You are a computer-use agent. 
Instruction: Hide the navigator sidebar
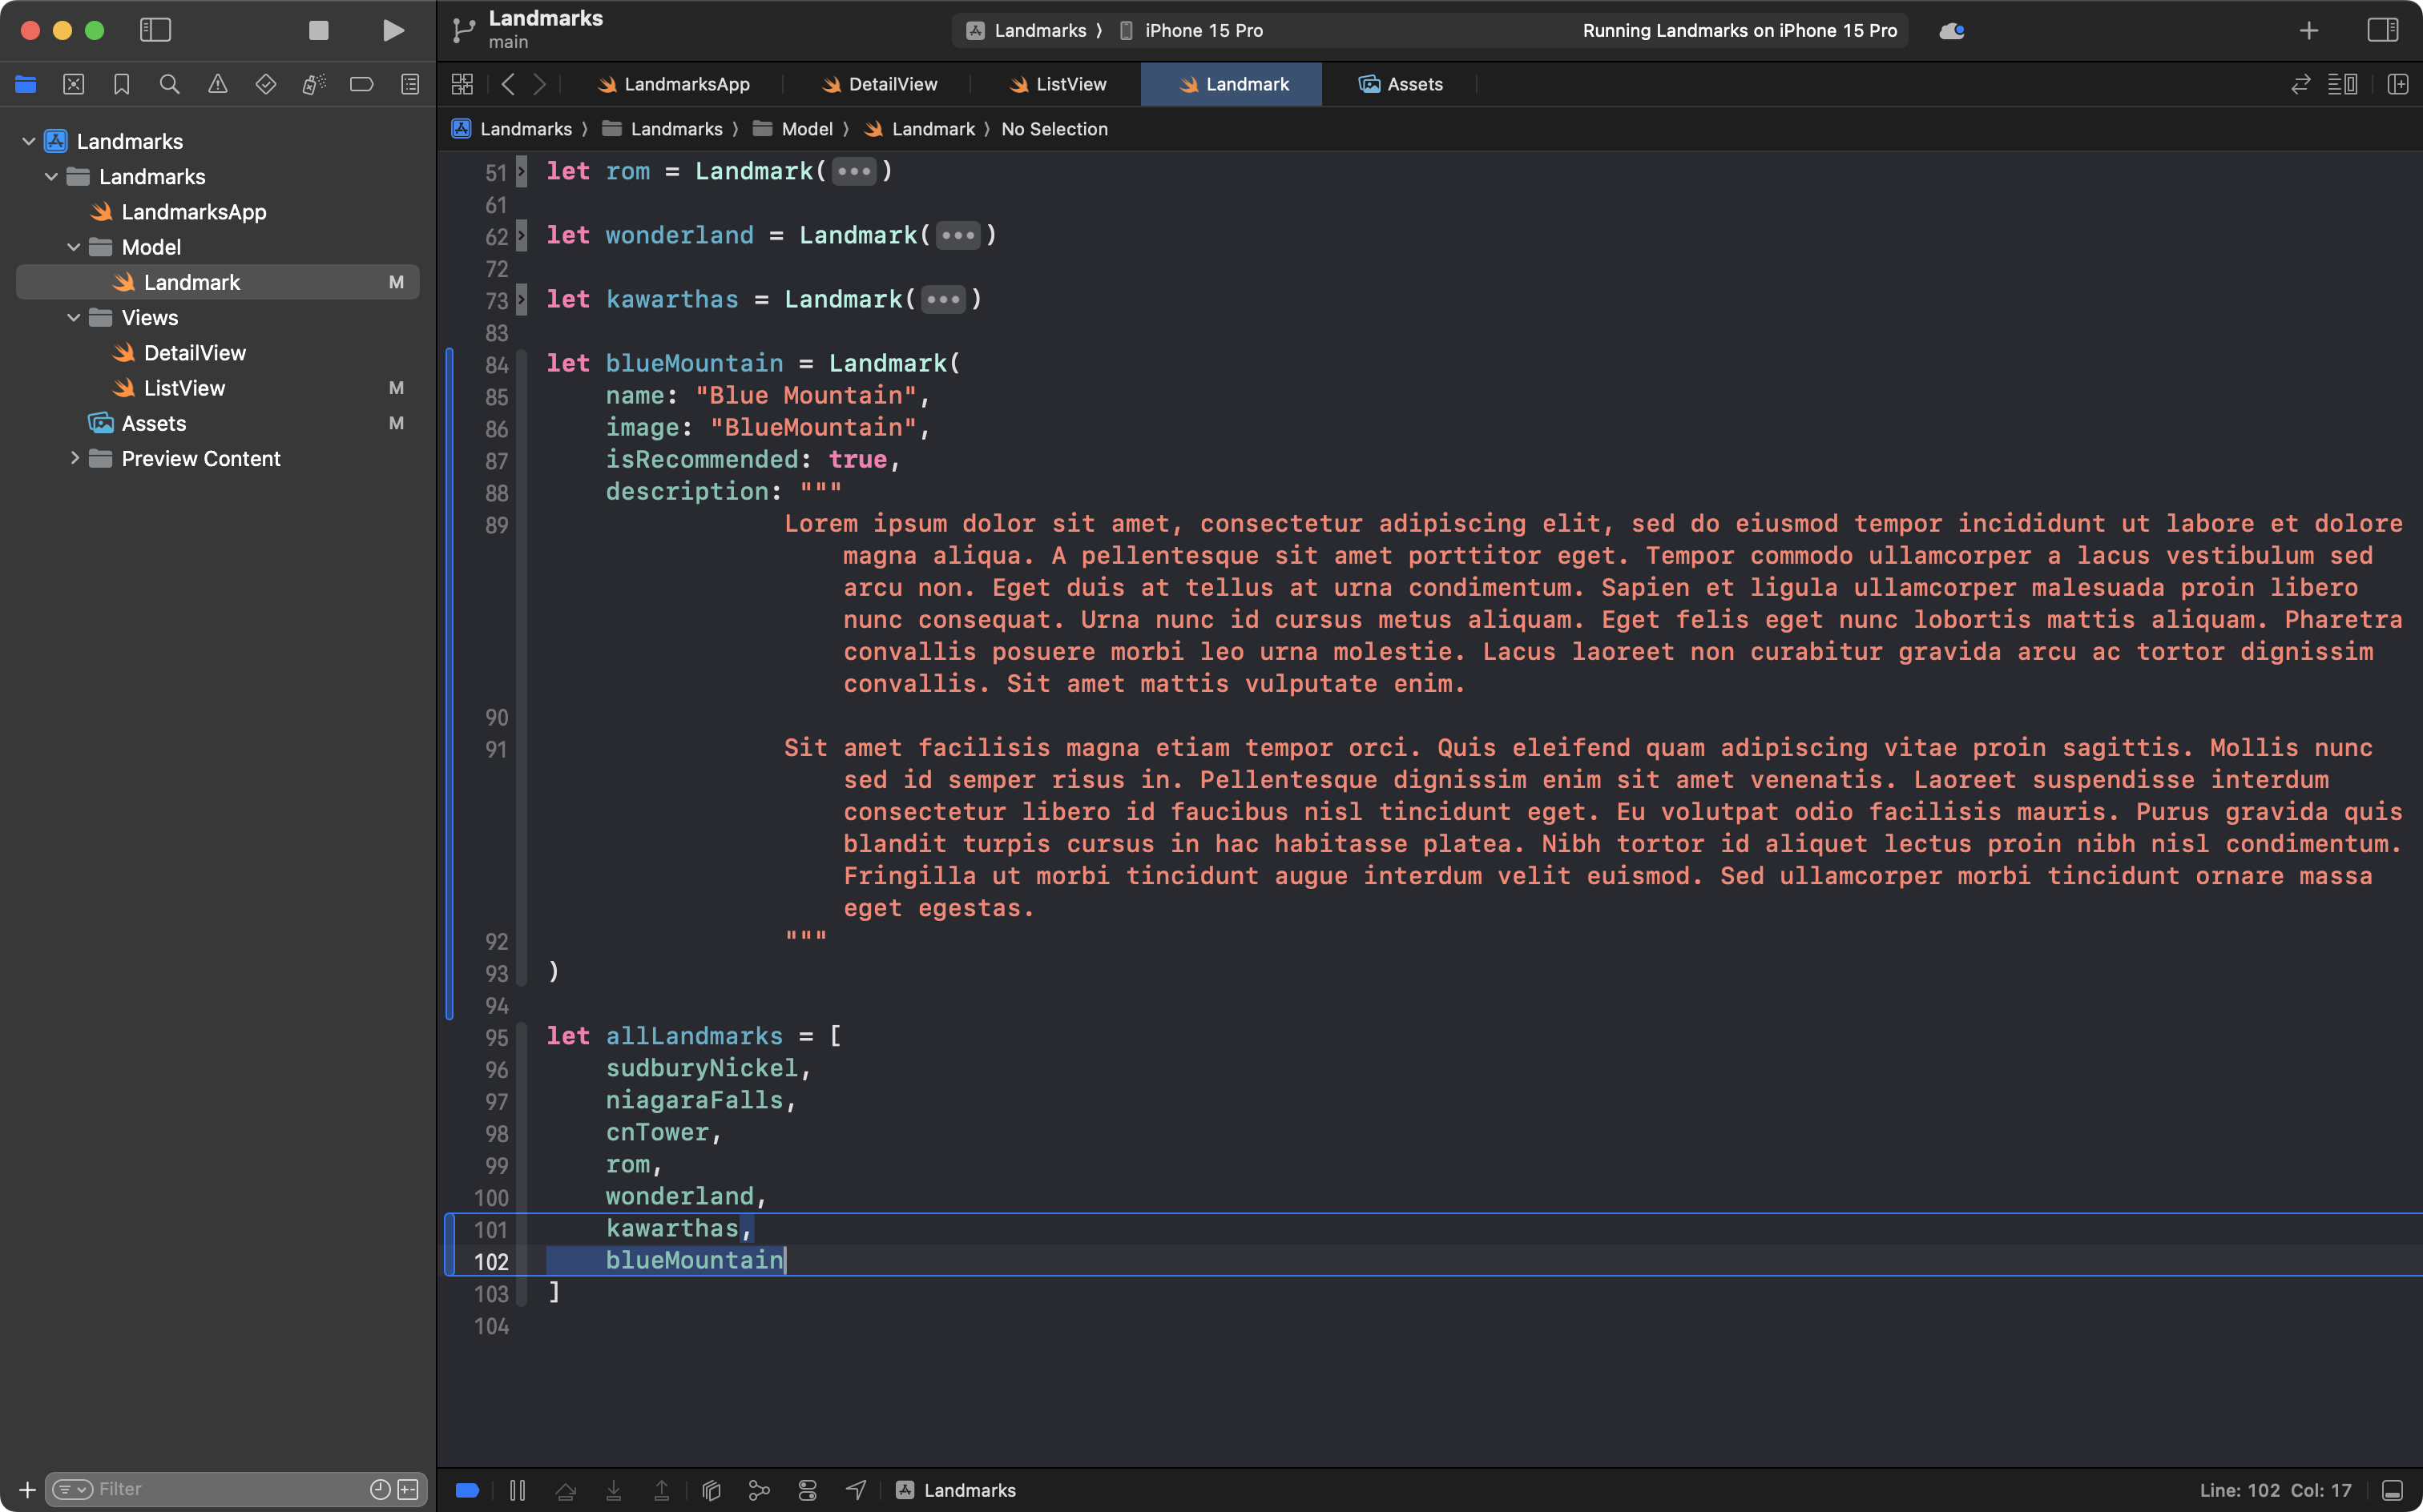click(155, 30)
